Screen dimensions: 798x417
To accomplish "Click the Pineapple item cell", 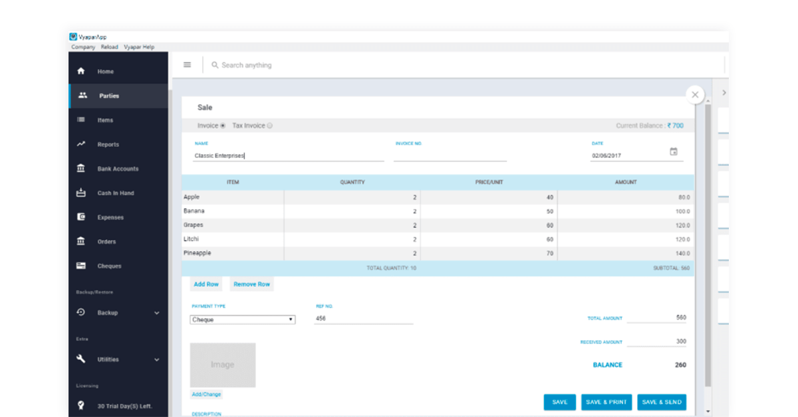I will pyautogui.click(x=233, y=253).
